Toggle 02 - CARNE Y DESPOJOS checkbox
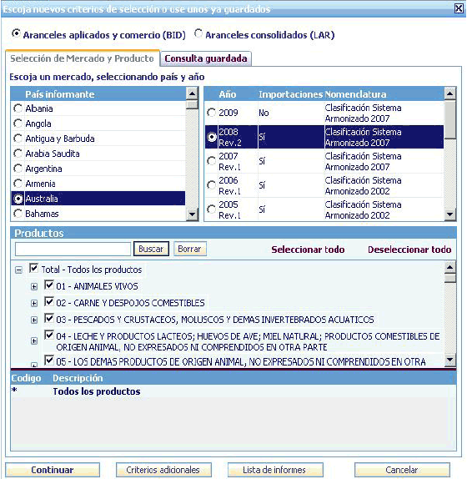The height and width of the screenshot is (479, 467). (x=49, y=301)
